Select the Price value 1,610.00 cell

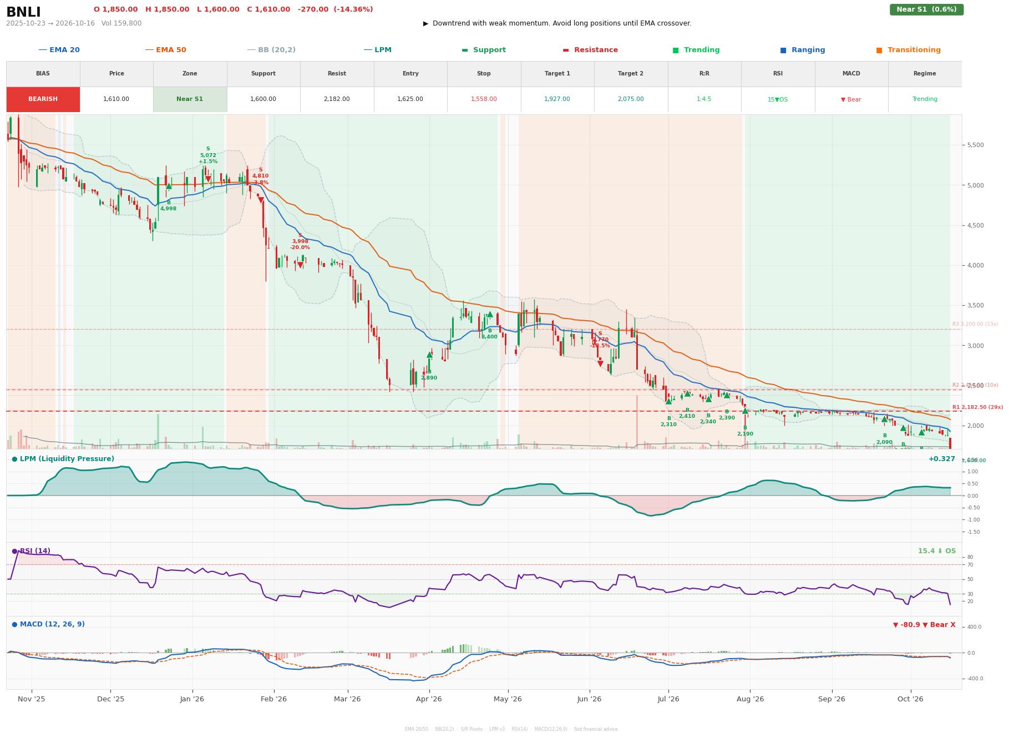116,99
